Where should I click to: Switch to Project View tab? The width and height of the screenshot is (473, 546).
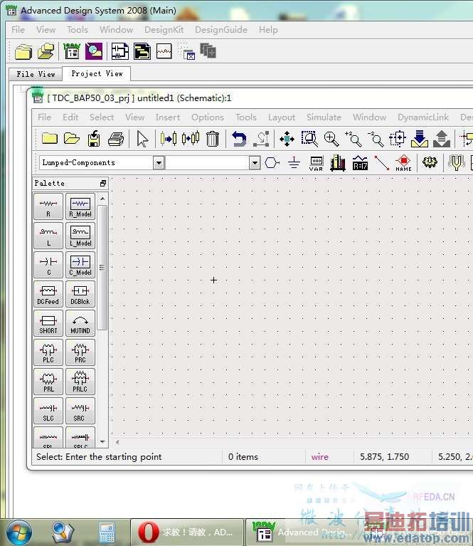[x=97, y=73]
